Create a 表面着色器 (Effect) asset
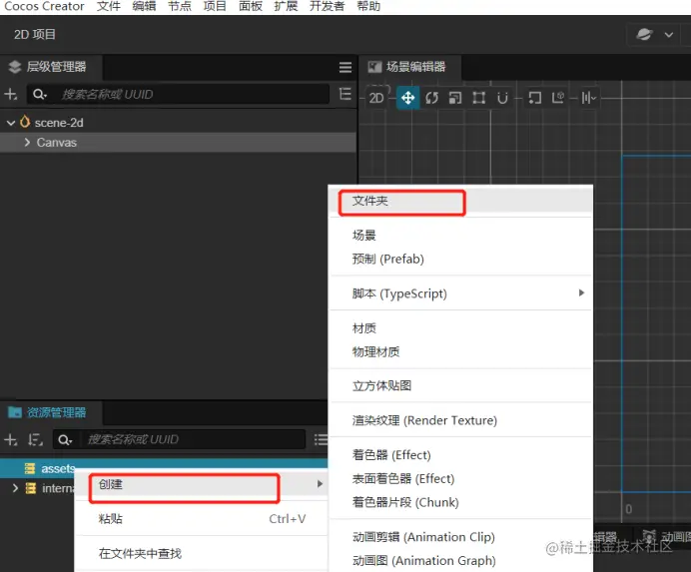Screen dimensions: 691x572 click(460, 479)
